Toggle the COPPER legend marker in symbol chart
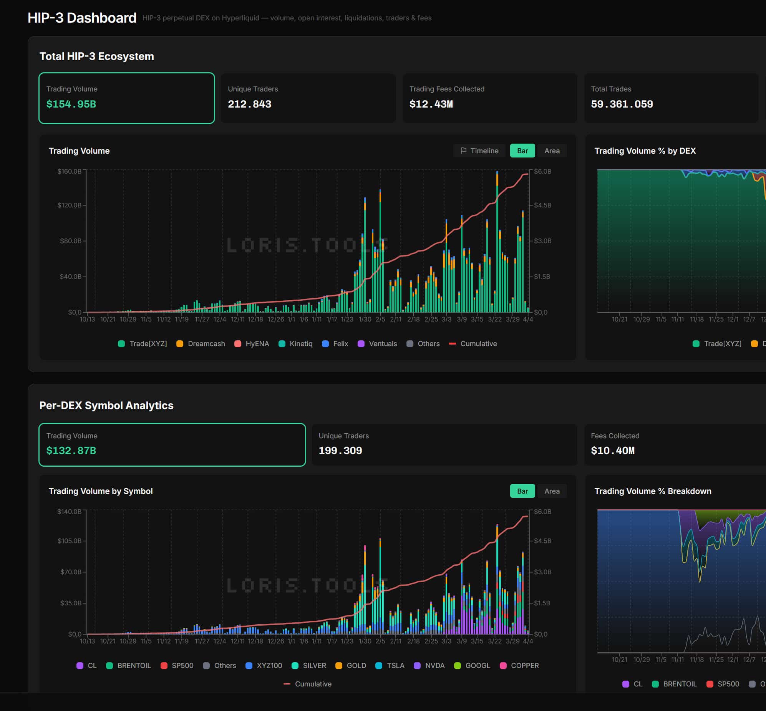The image size is (766, 711). coord(503,666)
